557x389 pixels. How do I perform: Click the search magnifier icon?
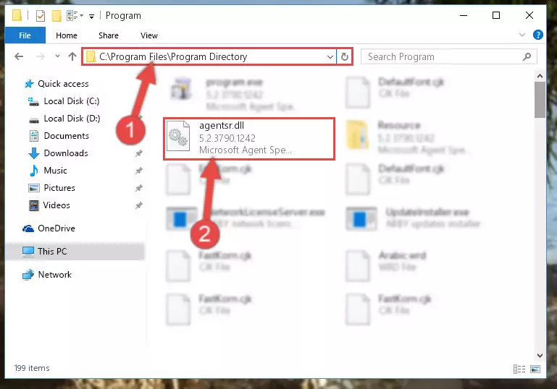[527, 56]
